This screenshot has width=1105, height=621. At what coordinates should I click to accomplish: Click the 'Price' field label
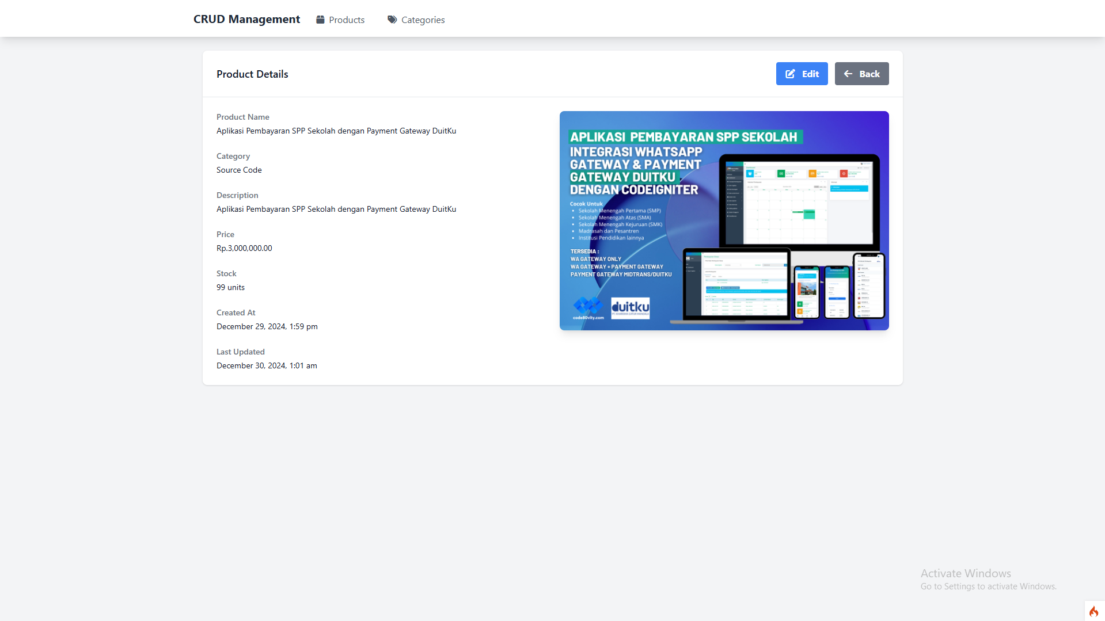point(225,234)
